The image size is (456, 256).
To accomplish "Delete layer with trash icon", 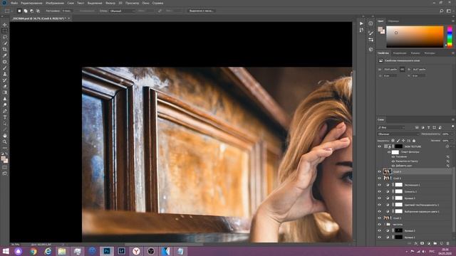I will pyautogui.click(x=448, y=243).
